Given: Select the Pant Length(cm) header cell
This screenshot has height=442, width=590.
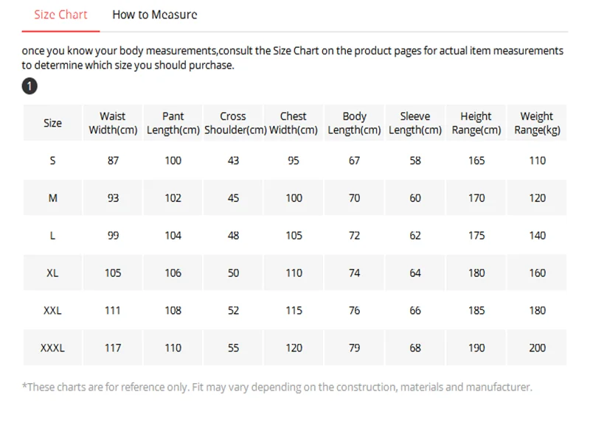Looking at the screenshot, I should click(x=173, y=123).
